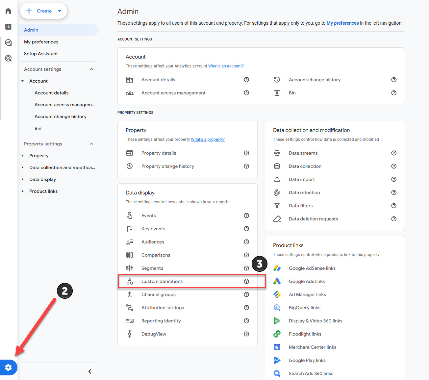Viewport: 429px width, 380px height.
Task: Open Advertising icon in left rail
Action: 9,58
